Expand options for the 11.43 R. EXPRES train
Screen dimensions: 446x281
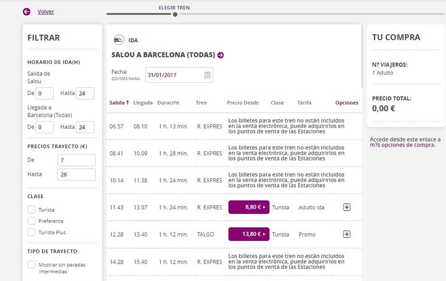click(x=347, y=207)
